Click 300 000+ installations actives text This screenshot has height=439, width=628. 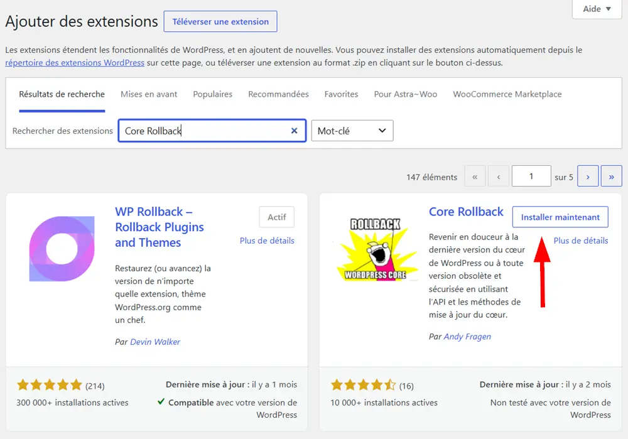pyautogui.click(x=72, y=403)
